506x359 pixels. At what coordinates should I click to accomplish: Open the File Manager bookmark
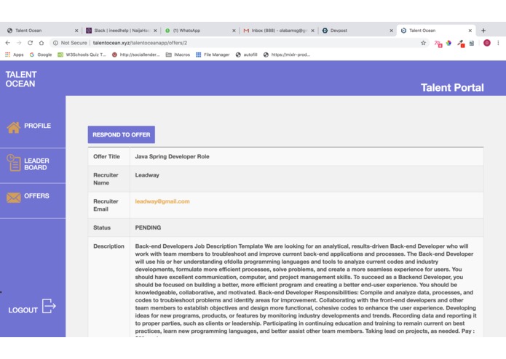tap(213, 55)
